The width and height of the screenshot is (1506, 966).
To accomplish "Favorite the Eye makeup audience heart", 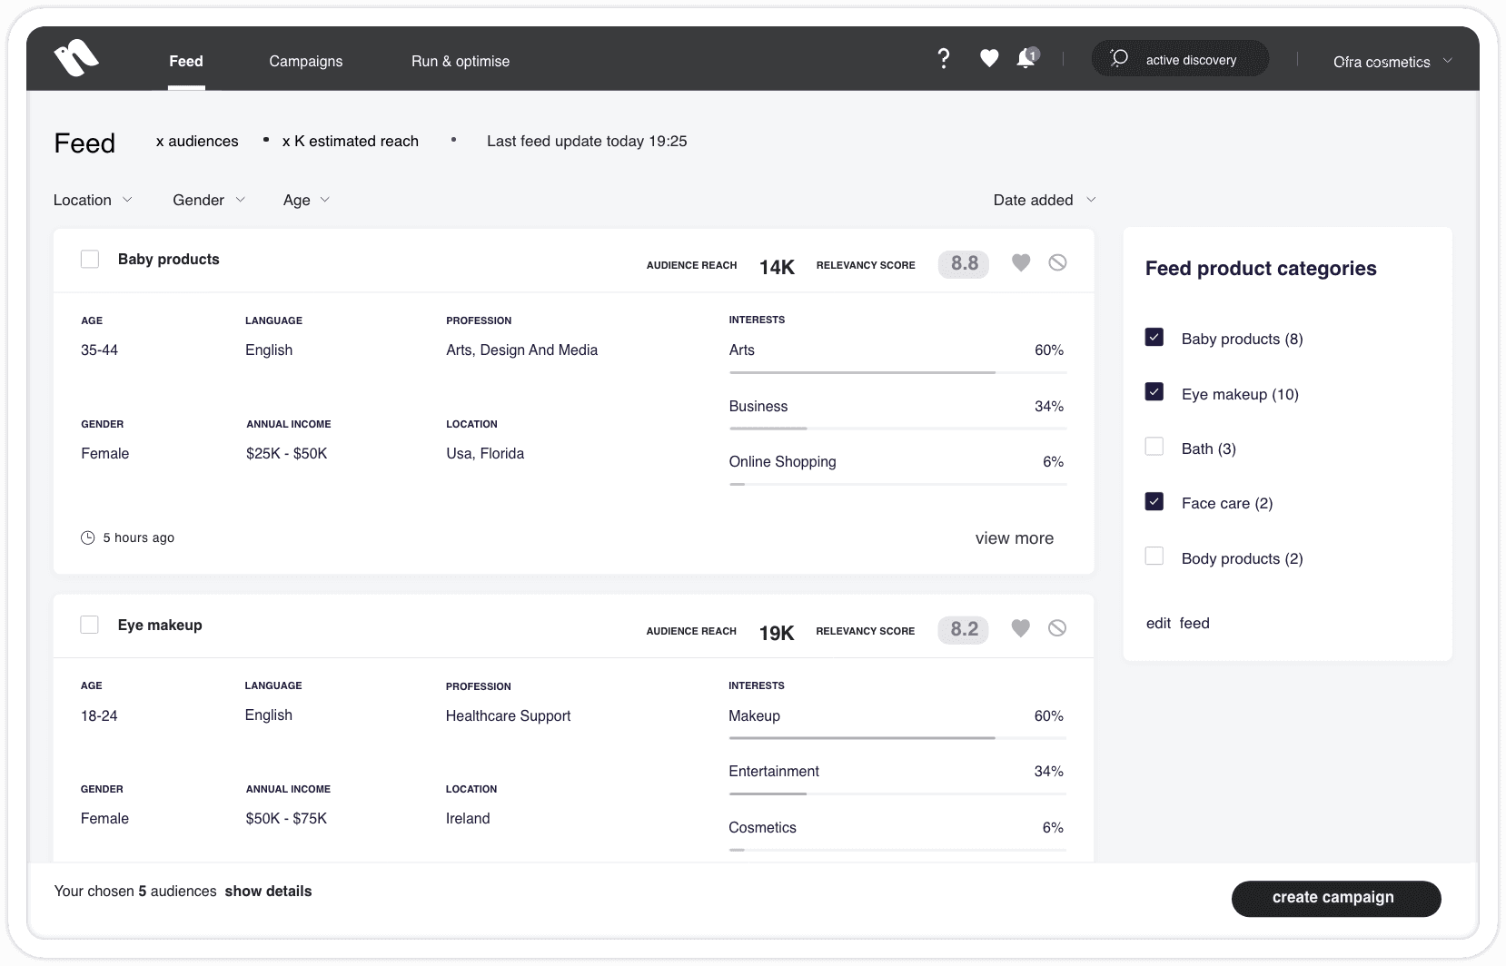I will 1021,628.
